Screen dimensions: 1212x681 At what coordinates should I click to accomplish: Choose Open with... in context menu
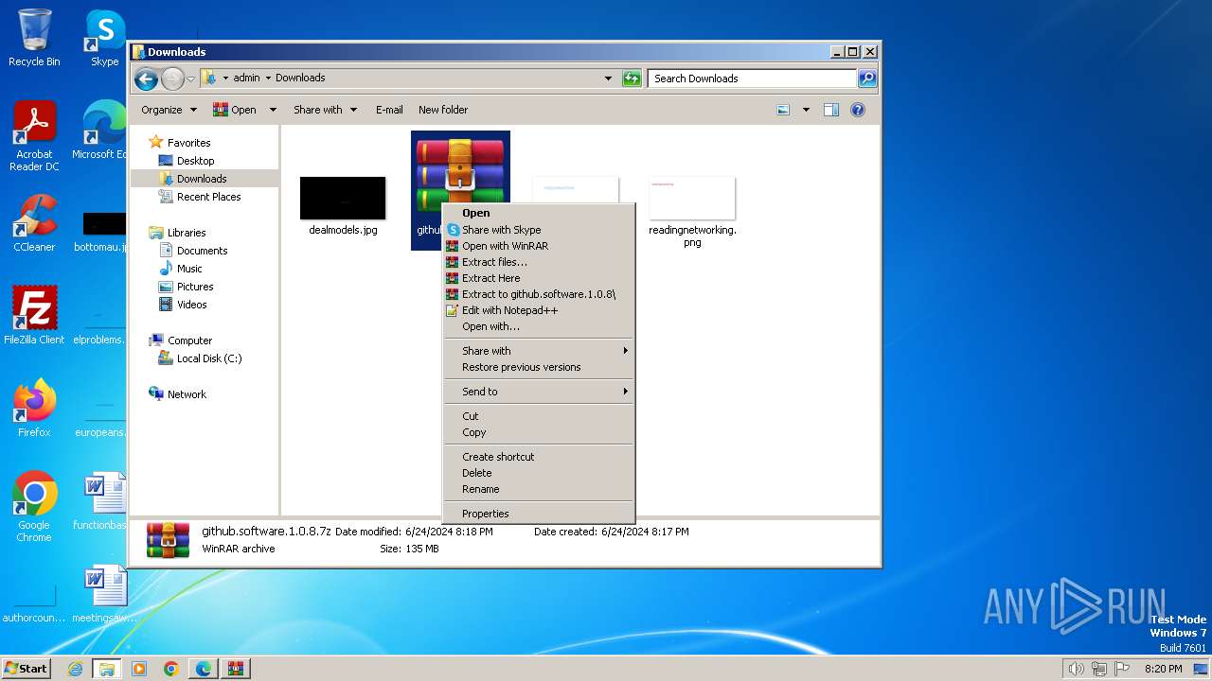point(539,326)
